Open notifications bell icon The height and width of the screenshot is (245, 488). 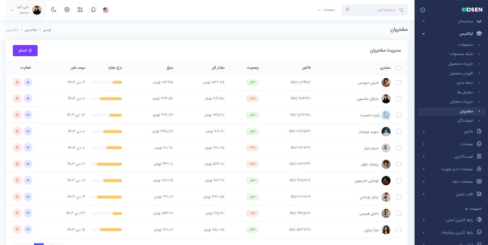93,10
